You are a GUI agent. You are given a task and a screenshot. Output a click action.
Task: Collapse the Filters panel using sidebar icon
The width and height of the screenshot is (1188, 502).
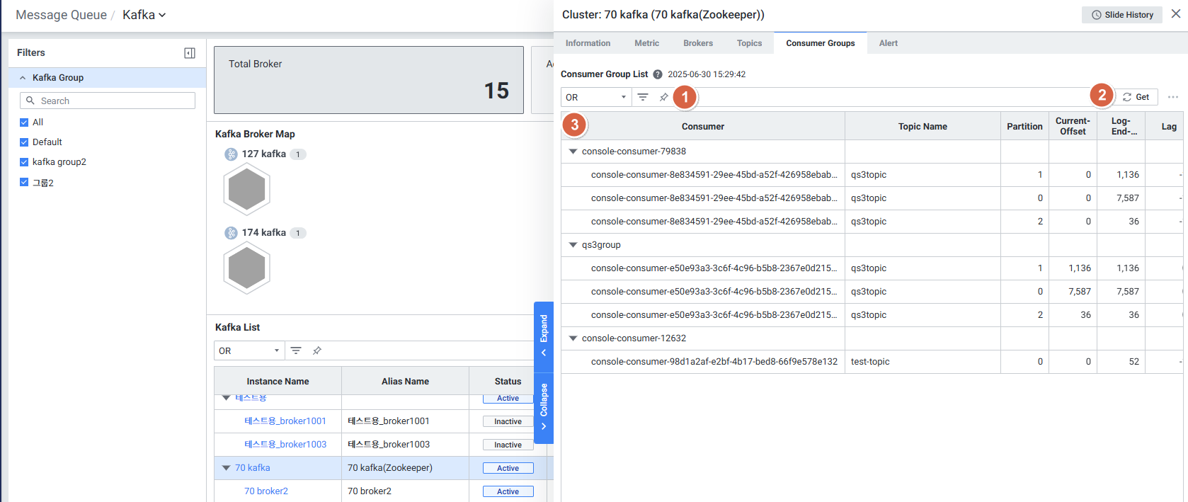[x=189, y=53]
